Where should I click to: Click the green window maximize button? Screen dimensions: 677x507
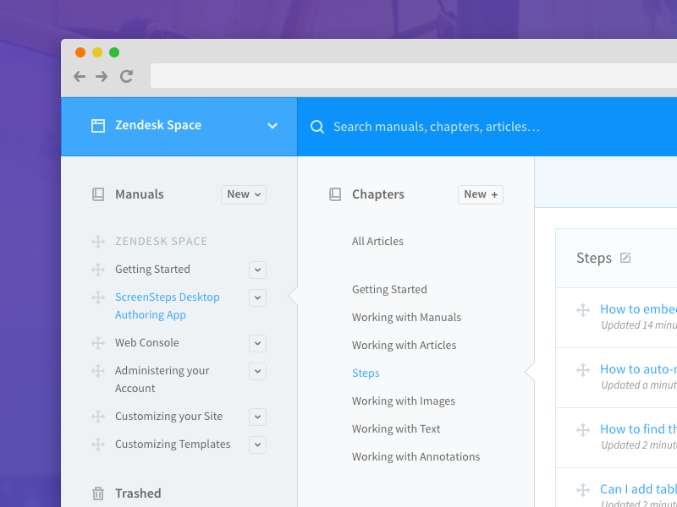(114, 52)
